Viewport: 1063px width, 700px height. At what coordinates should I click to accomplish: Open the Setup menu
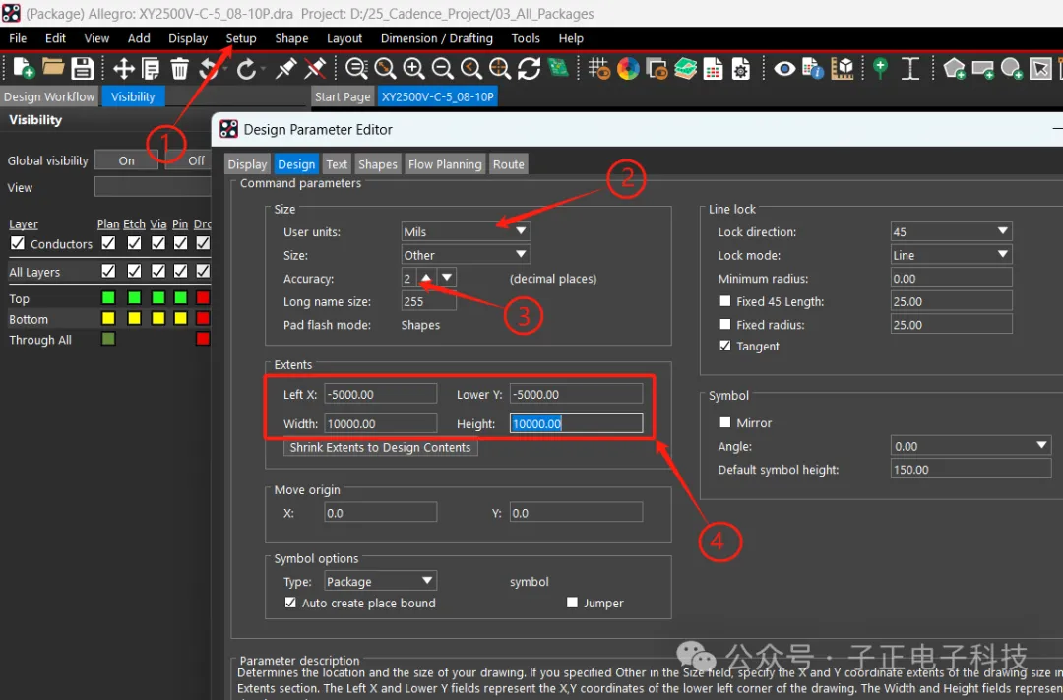click(241, 38)
